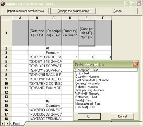Click the cell containing TSXP5710
The width and height of the screenshot is (143, 127).
click(x=37, y=57)
